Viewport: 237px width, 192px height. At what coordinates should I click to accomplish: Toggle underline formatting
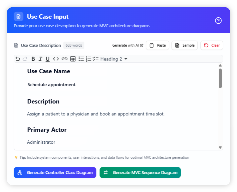pos(48,59)
